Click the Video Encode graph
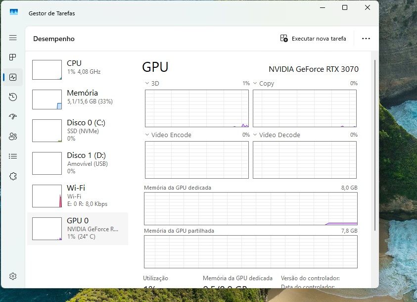This screenshot has width=417, height=302. coord(197,160)
